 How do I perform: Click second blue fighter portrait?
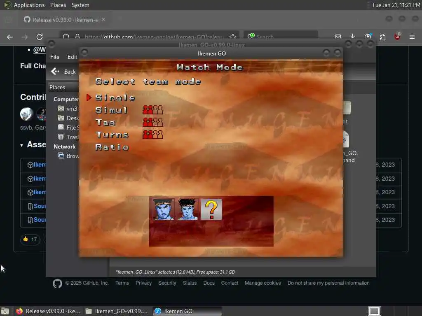(188, 209)
